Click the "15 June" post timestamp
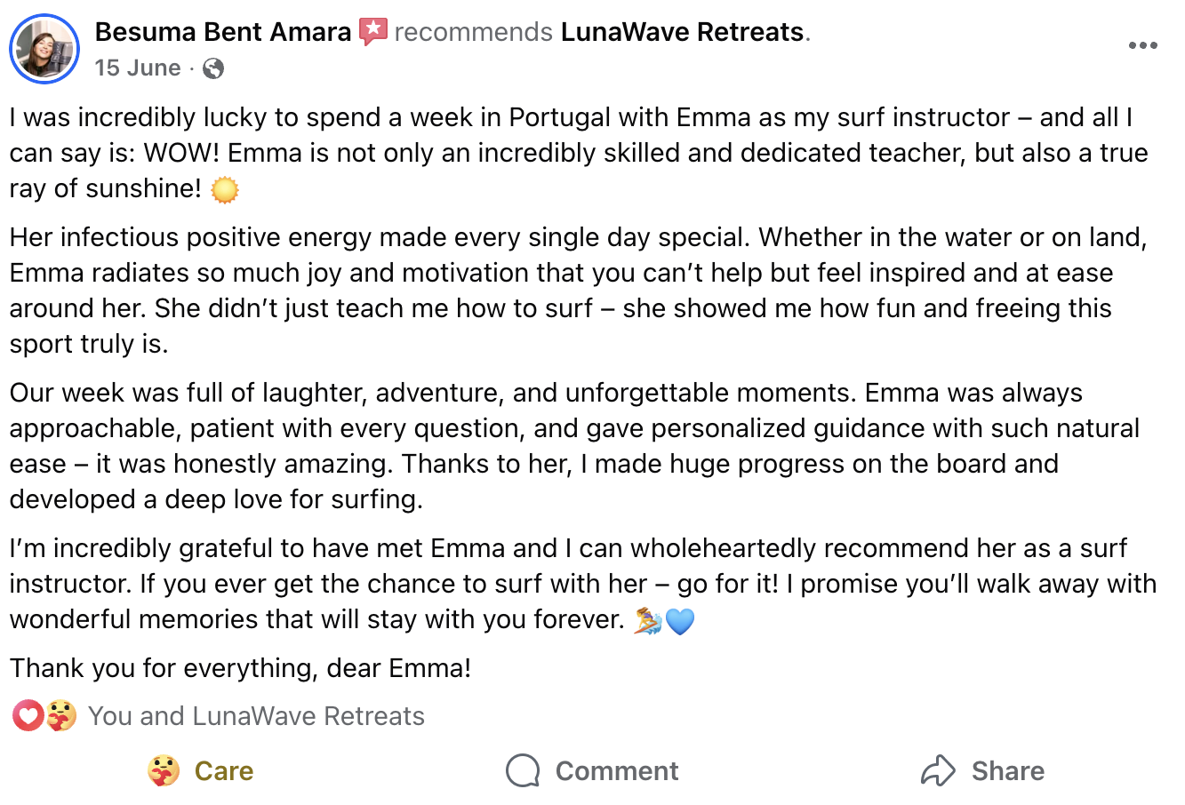 pyautogui.click(x=138, y=68)
